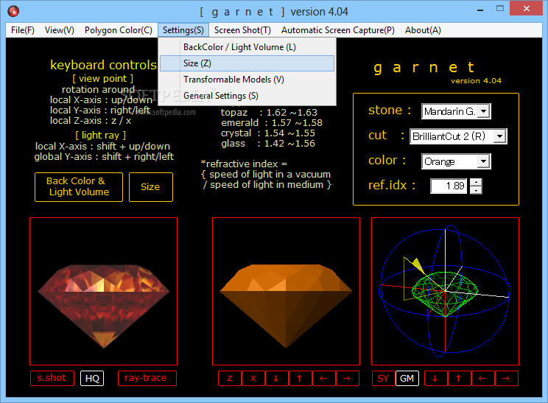Open the Polygon Color(C) menu

tap(119, 30)
